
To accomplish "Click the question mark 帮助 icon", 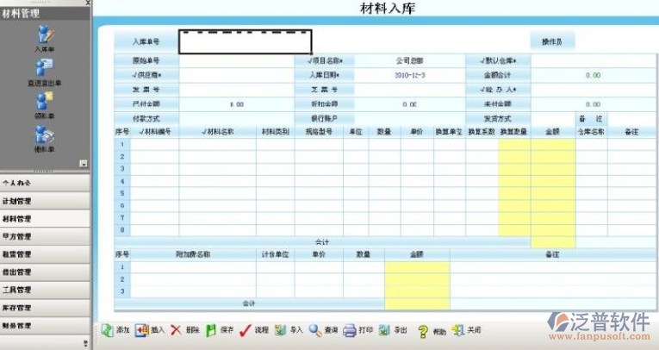I will coord(422,332).
